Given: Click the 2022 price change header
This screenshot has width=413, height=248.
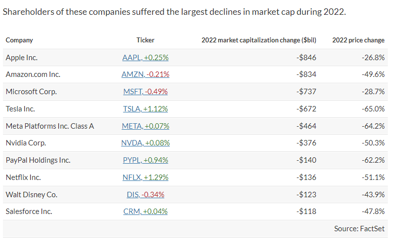Looking at the screenshot, I should point(358,40).
